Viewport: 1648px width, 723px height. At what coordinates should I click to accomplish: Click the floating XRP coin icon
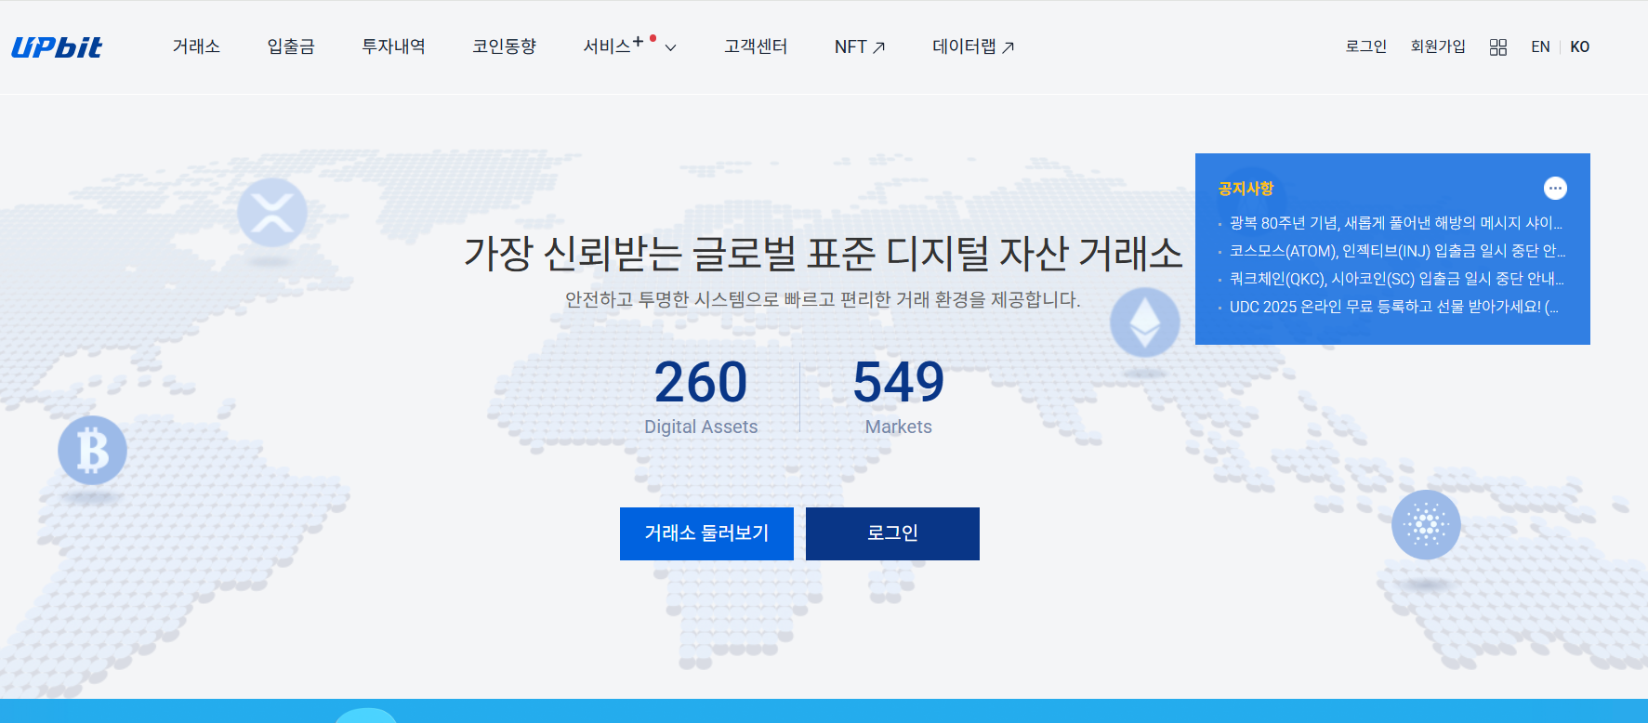pyautogui.click(x=272, y=213)
